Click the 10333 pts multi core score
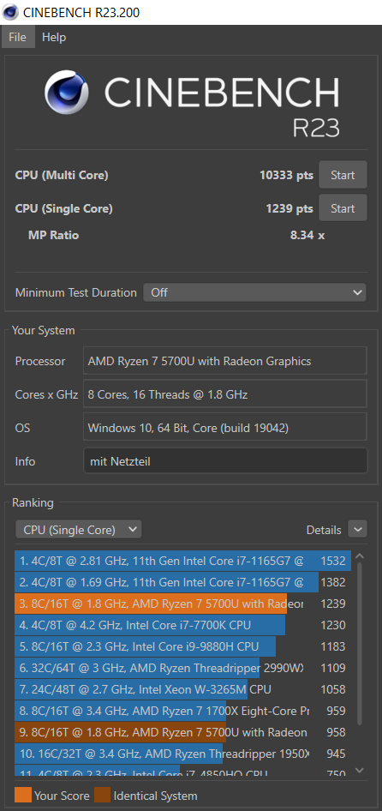This screenshot has width=382, height=811. point(286,176)
